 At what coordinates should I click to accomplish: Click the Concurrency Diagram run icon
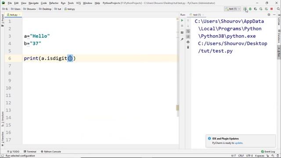(x=266, y=9)
